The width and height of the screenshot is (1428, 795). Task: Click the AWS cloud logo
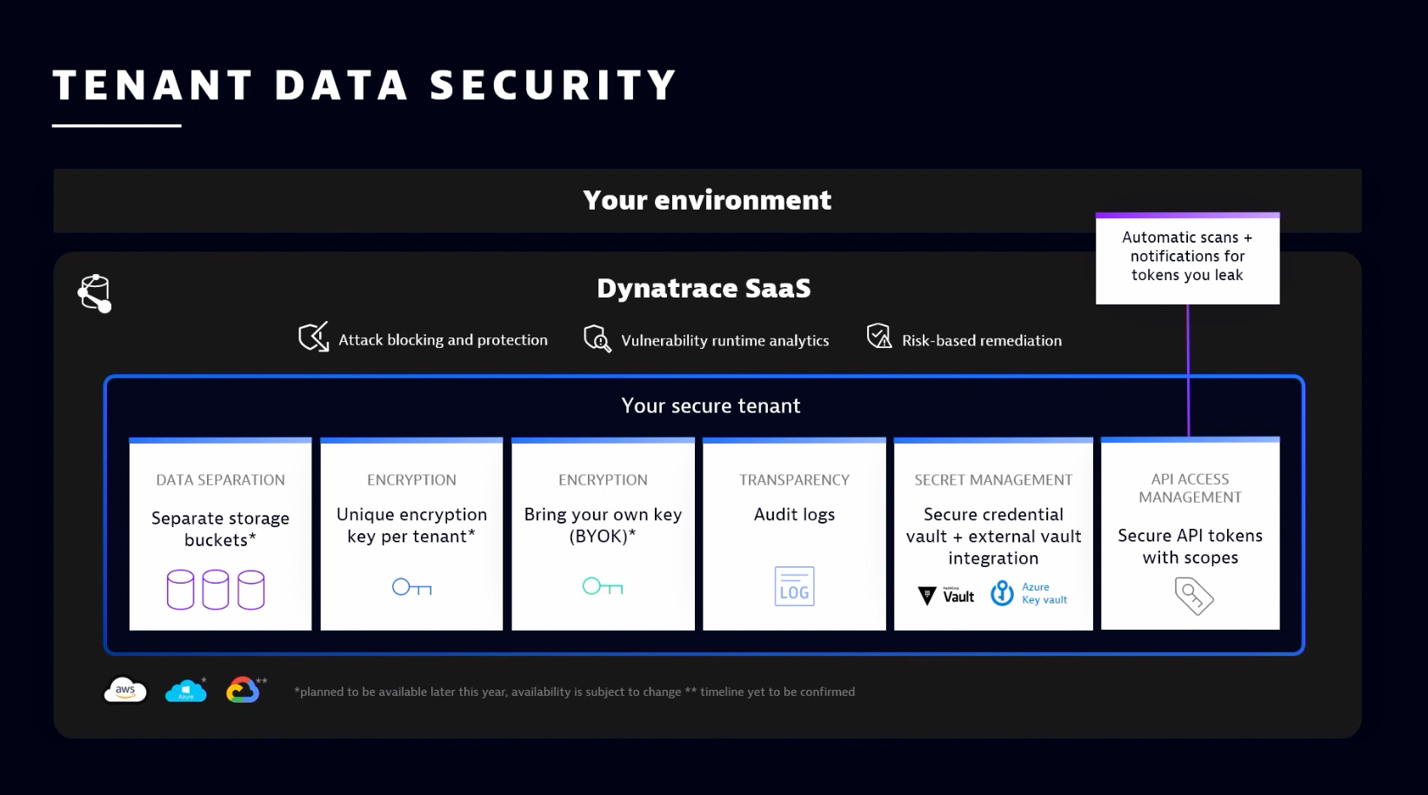coord(125,689)
